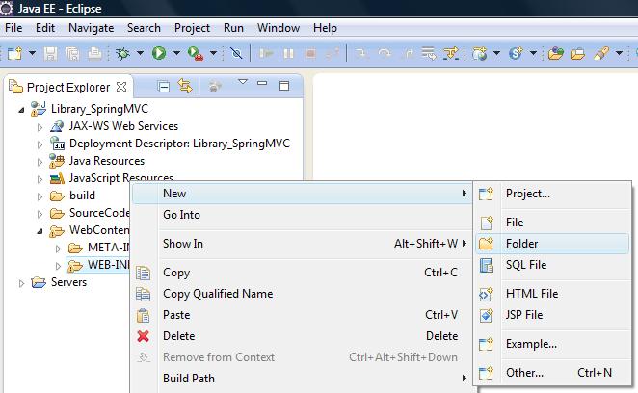Click the New wizard toolbar icon
638x393 pixels.
click(14, 53)
